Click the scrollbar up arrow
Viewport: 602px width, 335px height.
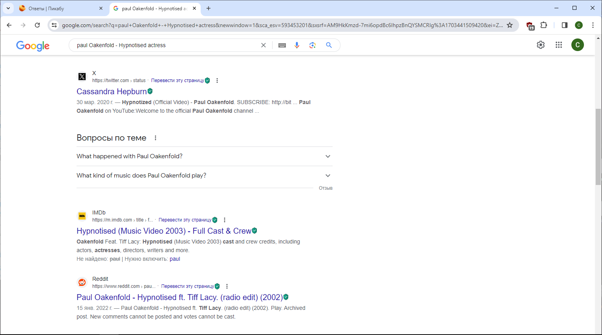(x=598, y=38)
